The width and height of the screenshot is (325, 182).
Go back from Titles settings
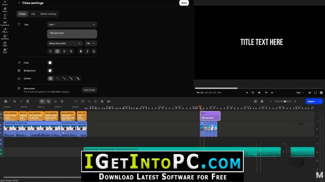pyautogui.click(x=19, y=3)
